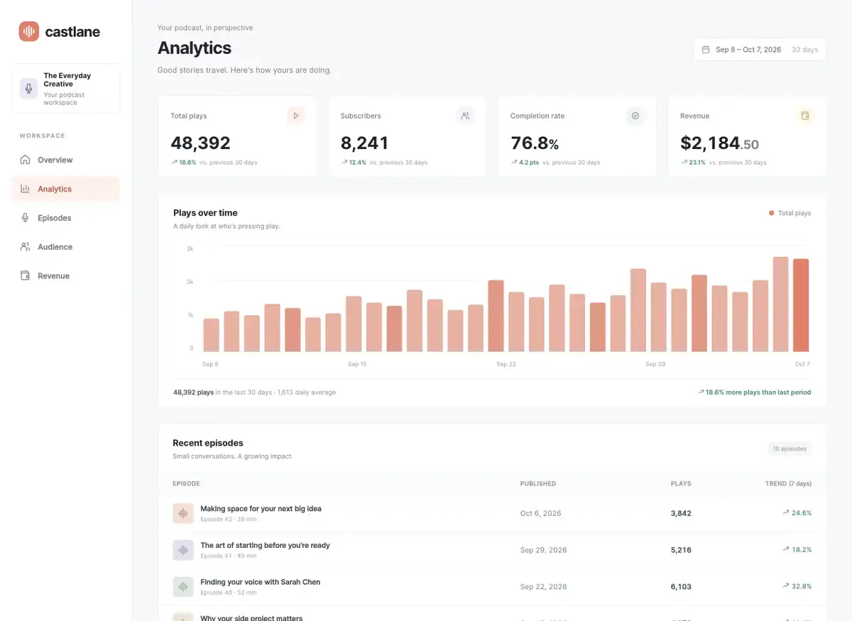This screenshot has width=852, height=621.
Task: Click the users icon on Subscribers card
Action: click(466, 116)
